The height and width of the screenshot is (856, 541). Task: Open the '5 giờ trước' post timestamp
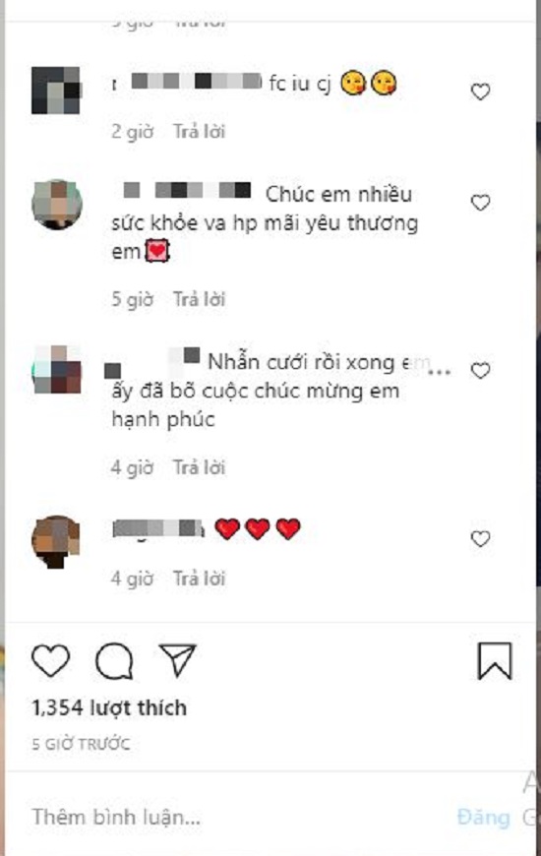point(81,744)
